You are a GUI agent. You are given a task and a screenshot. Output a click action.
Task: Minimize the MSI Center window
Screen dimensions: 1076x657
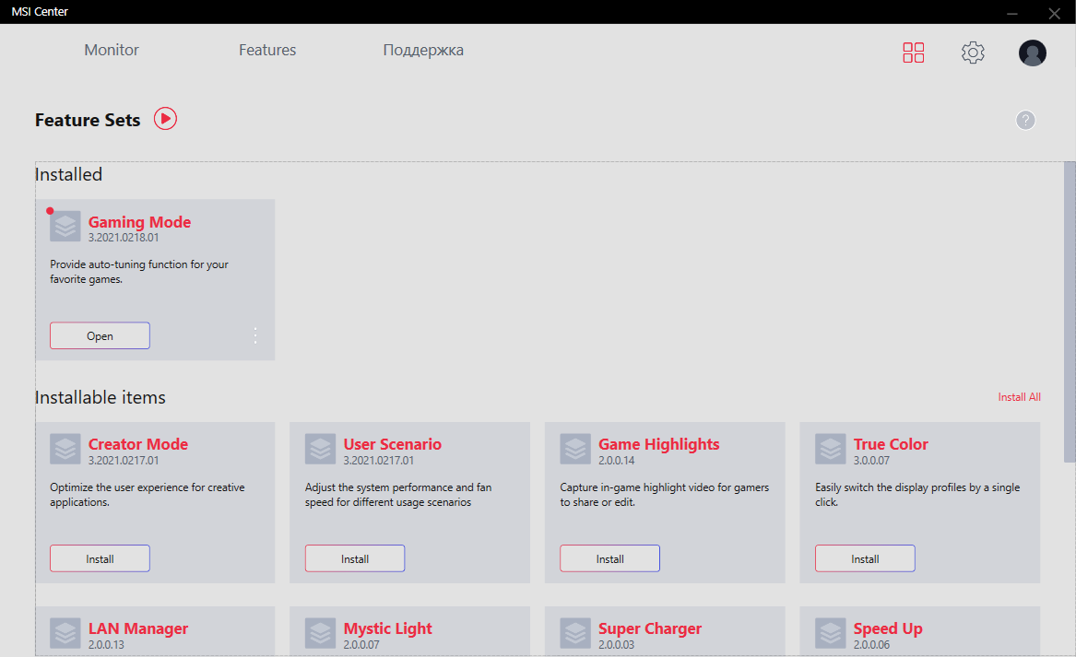click(1012, 13)
